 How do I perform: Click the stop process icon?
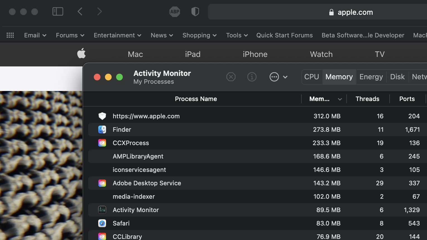231,77
